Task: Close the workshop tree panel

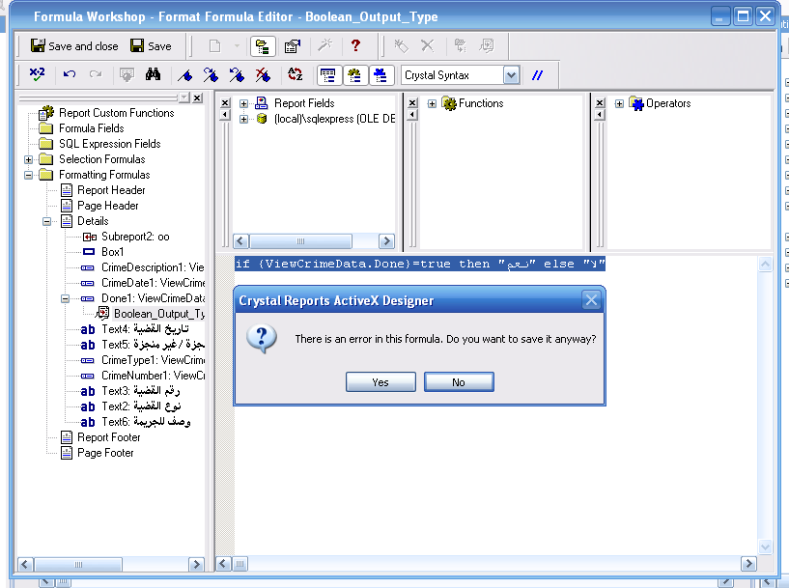Action: pos(198,98)
